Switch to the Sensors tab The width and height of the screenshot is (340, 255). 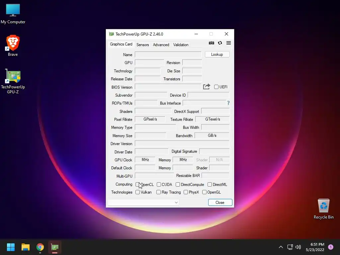click(x=143, y=45)
